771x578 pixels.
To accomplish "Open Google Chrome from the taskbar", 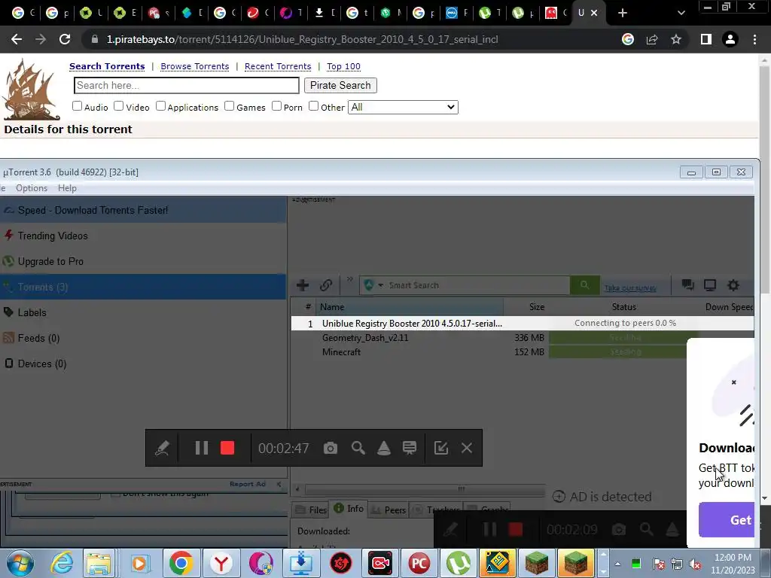I will click(181, 563).
